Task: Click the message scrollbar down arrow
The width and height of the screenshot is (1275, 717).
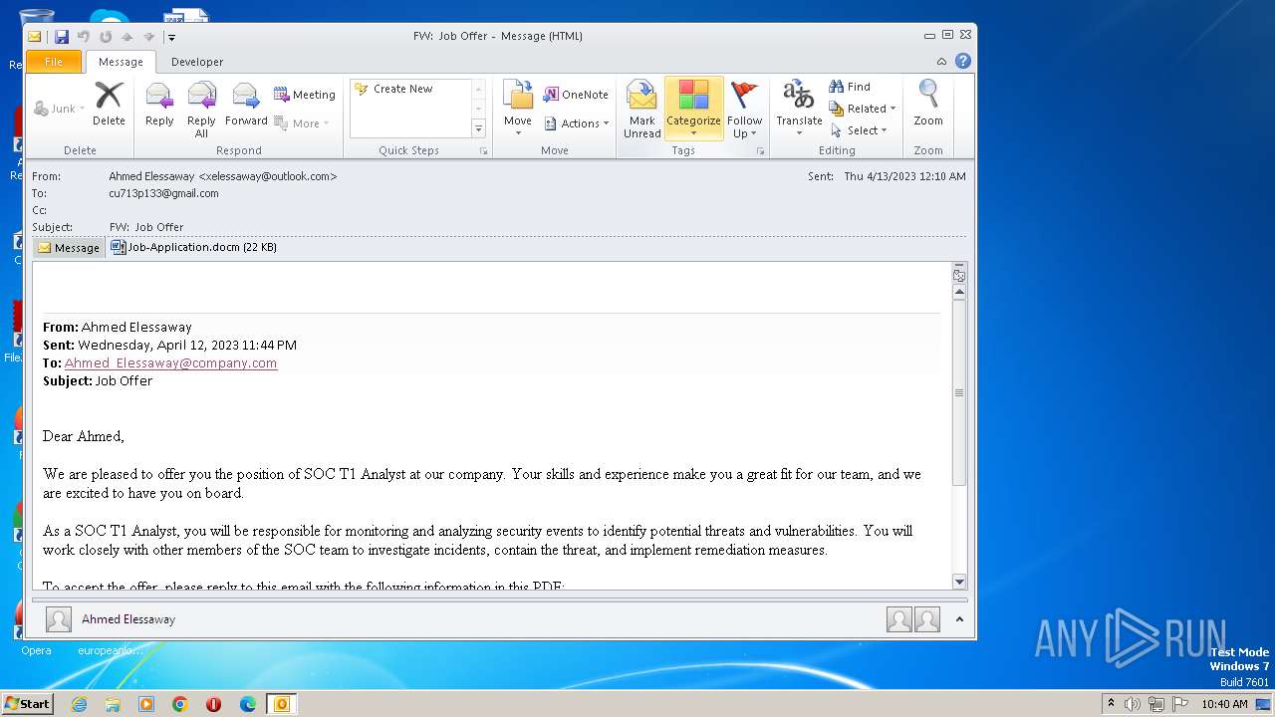Action: (959, 582)
